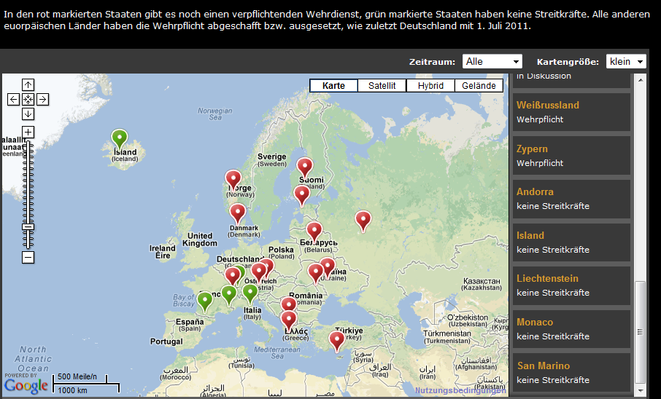
Task: Select the Gelände map type
Action: pos(479,86)
